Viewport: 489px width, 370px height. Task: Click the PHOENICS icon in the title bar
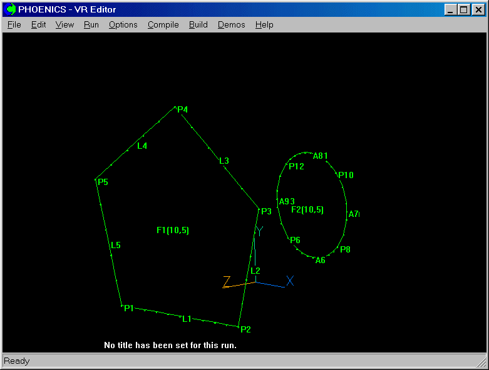(x=11, y=9)
